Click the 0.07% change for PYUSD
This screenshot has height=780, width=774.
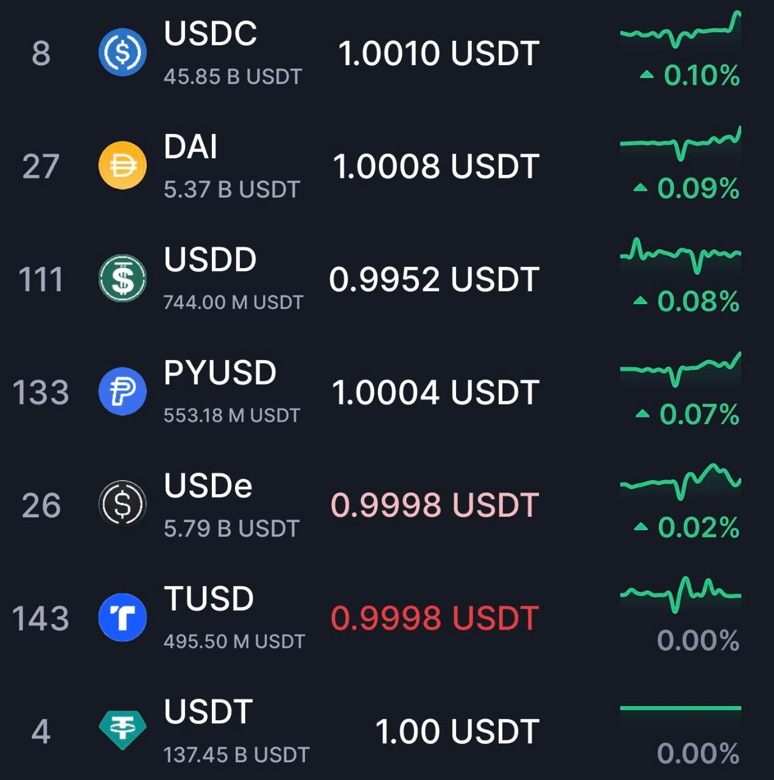[688, 414]
